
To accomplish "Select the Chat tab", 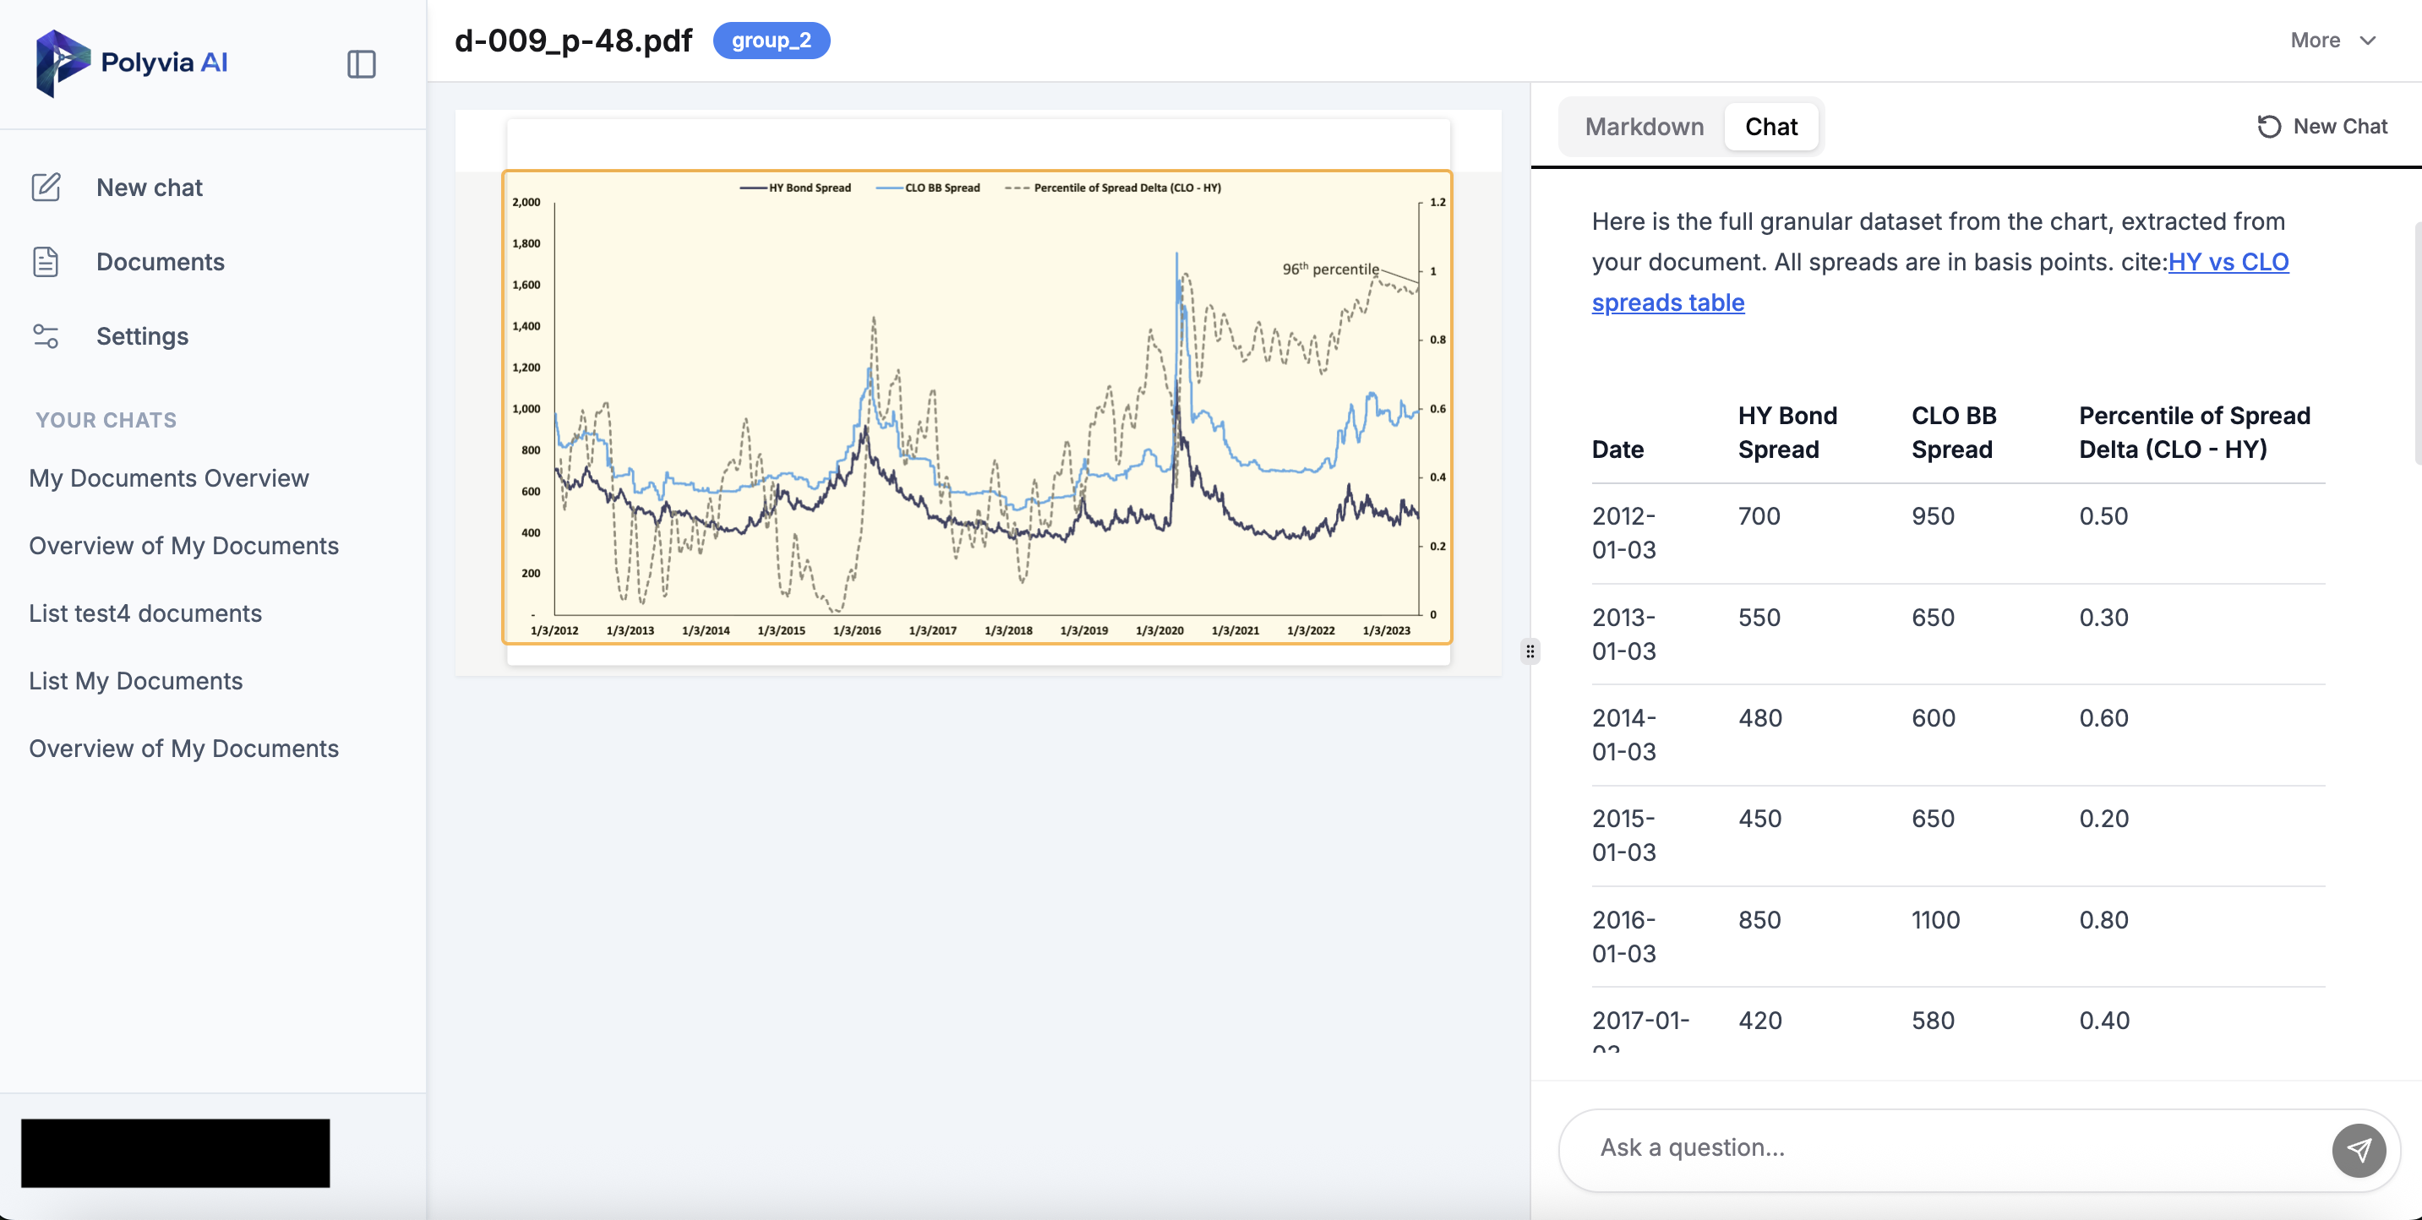I will pos(1770,126).
